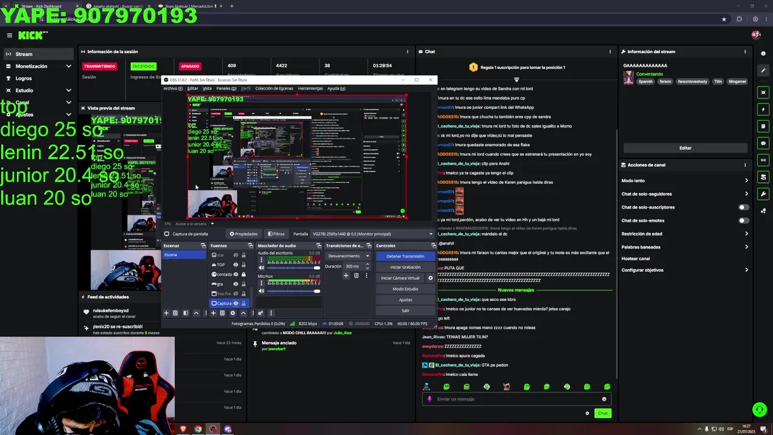
Task: Open advanced audio properties gears icon
Action: [x=260, y=313]
